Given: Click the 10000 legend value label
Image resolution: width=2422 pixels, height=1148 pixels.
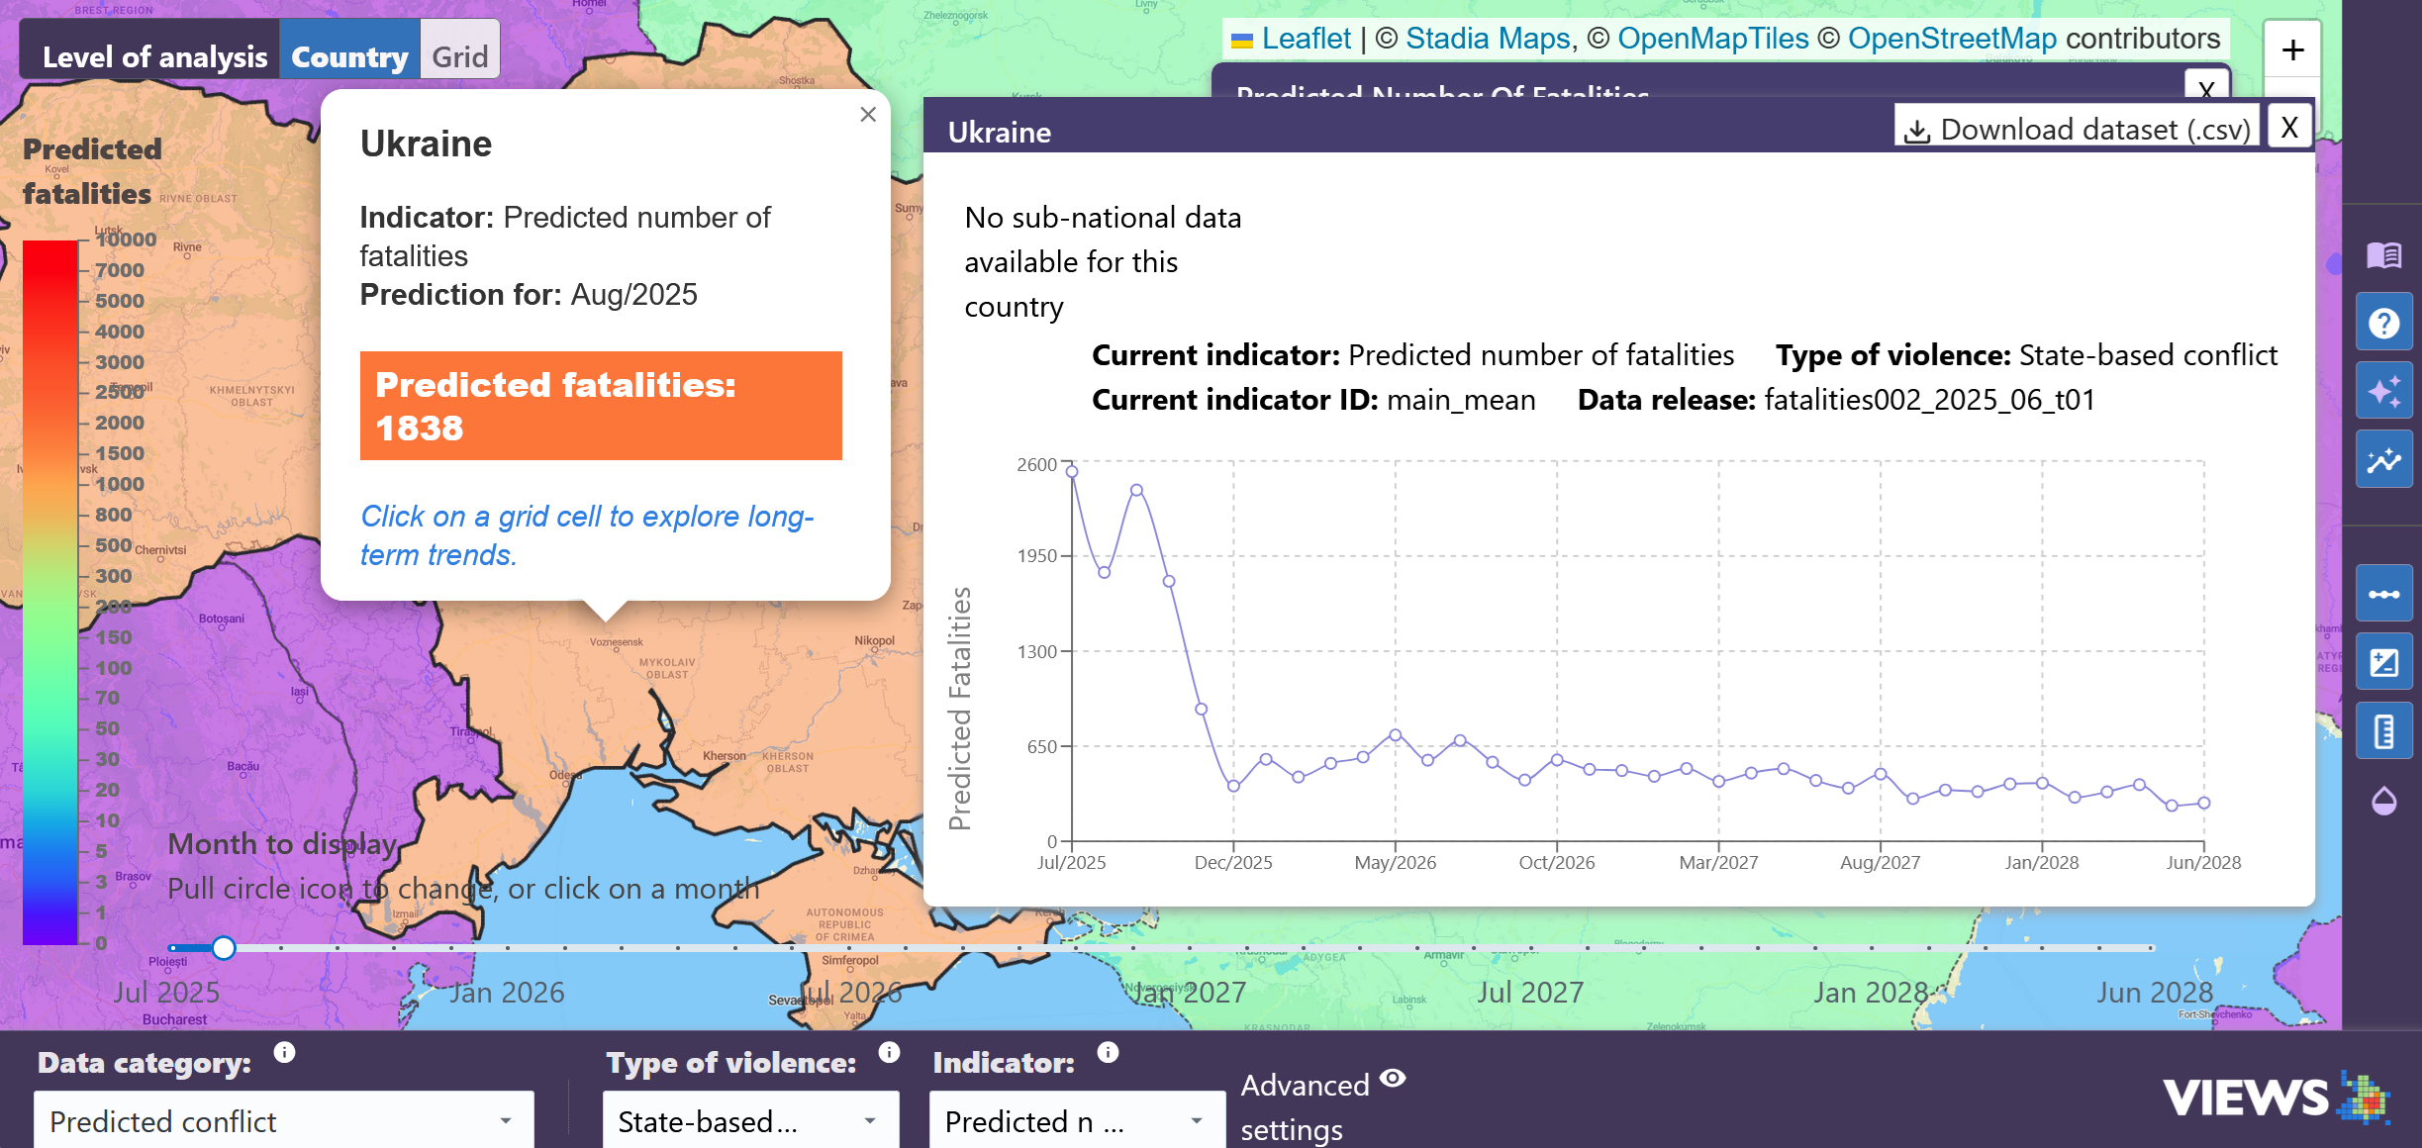Looking at the screenshot, I should (127, 239).
